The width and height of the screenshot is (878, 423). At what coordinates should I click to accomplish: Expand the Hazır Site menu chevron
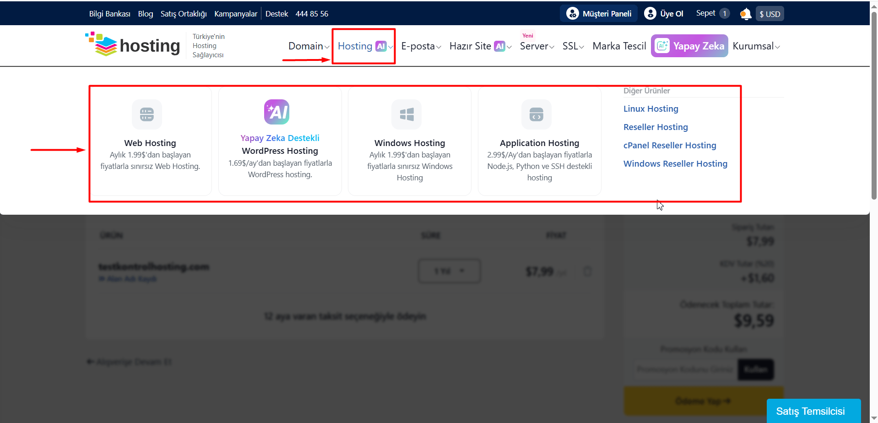[509, 47]
